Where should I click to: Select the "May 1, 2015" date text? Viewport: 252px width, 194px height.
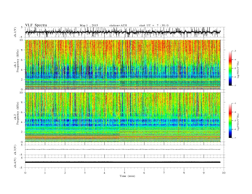coord(89,25)
